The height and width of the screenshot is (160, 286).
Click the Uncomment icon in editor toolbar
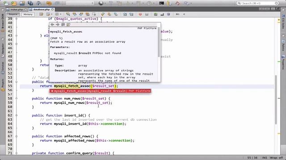tap(156, 14)
